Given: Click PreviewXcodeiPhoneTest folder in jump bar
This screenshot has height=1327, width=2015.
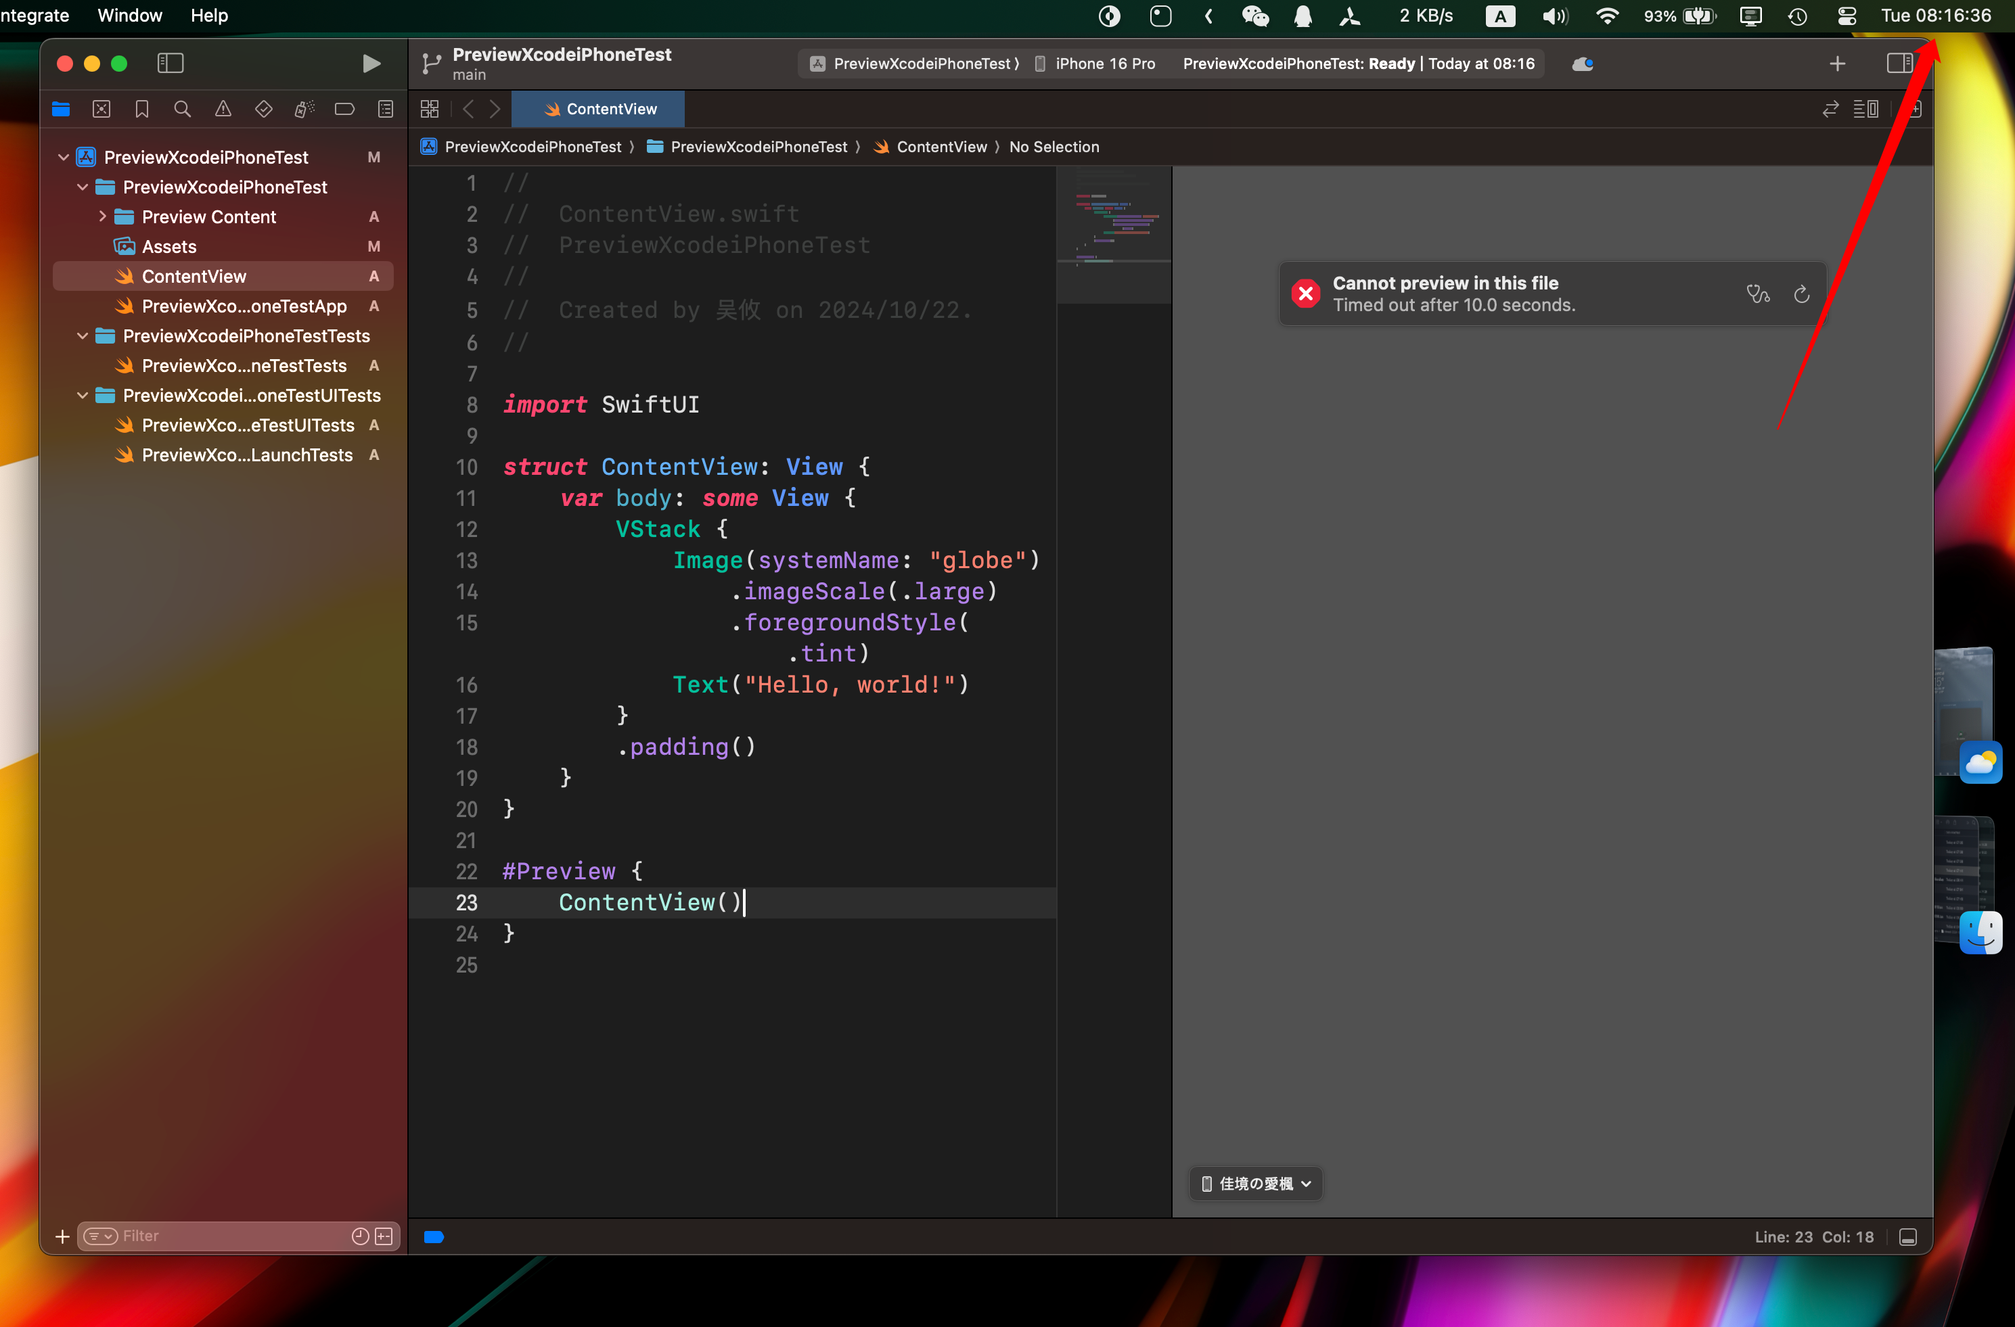Looking at the screenshot, I should click(748, 146).
